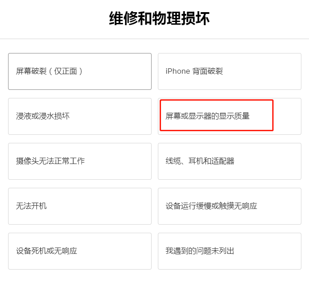Tap the 触摸无响应 label text
The width and height of the screenshot is (309, 288).
pos(238,206)
